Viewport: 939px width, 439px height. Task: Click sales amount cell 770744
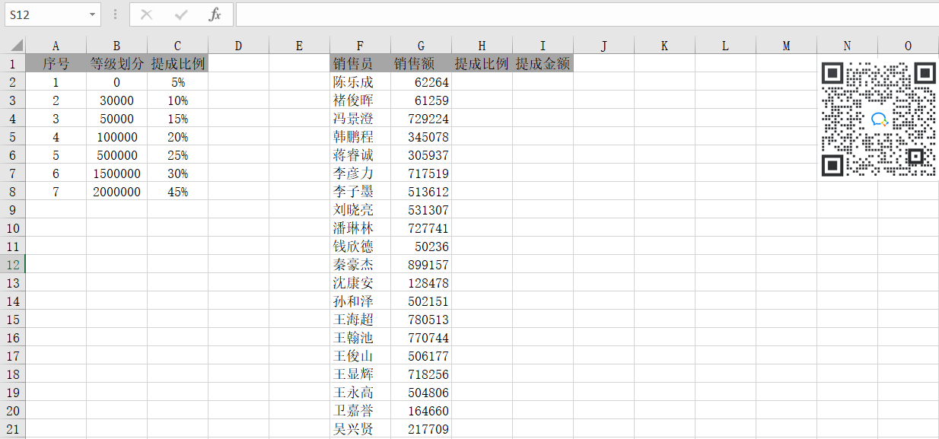pyautogui.click(x=421, y=338)
